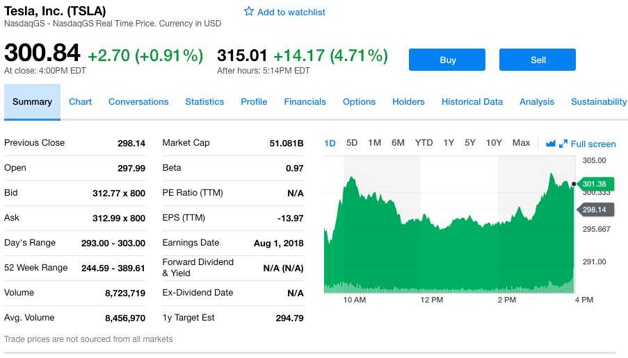
Task: Switch to the Conversations tab
Action: (x=138, y=102)
